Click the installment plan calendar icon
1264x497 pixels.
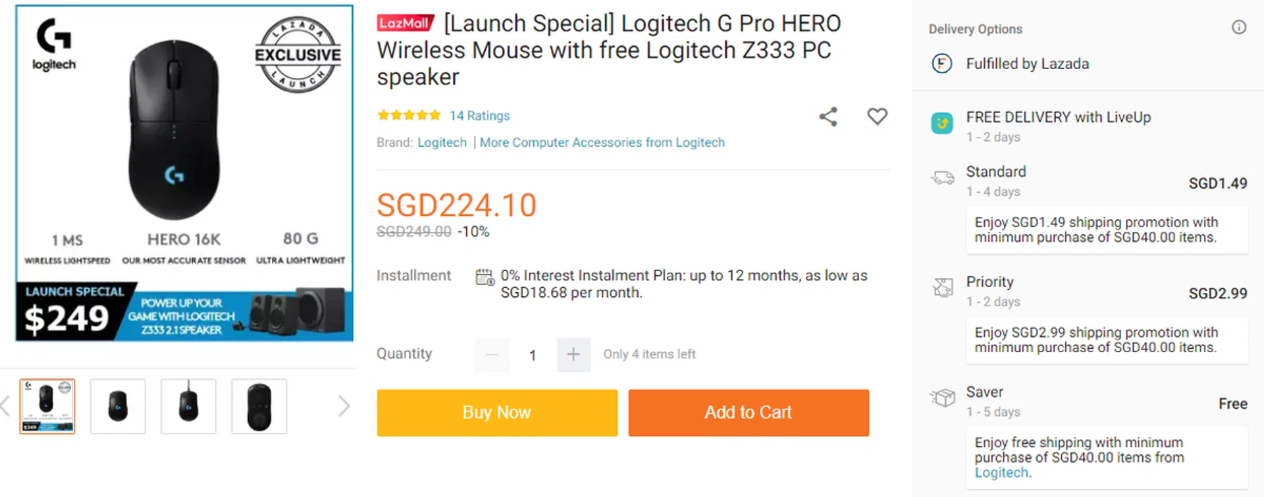point(485,277)
